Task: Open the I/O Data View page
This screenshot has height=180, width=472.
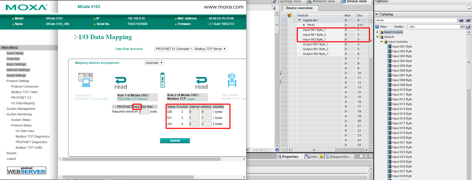Action: click(25, 131)
